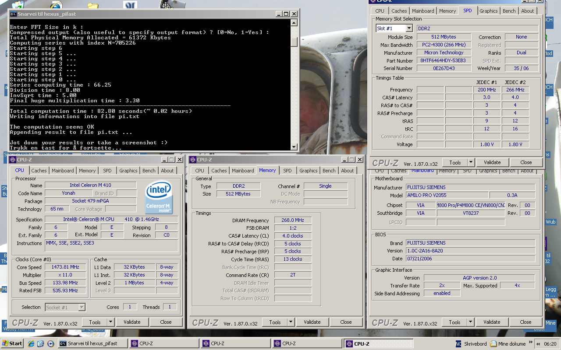The width and height of the screenshot is (561, 350).
Task: Open Mine dokumenter toolbar on the taskbar
Action: [508, 344]
